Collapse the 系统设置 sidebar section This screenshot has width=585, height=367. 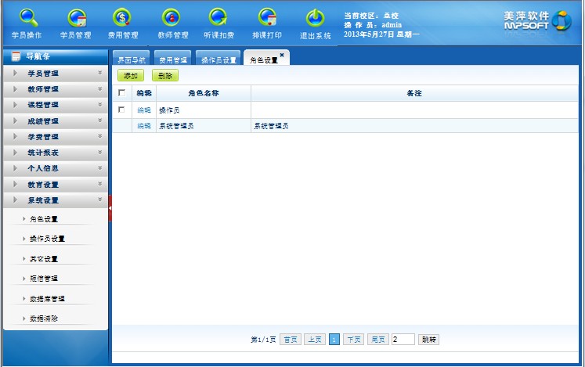click(x=55, y=200)
